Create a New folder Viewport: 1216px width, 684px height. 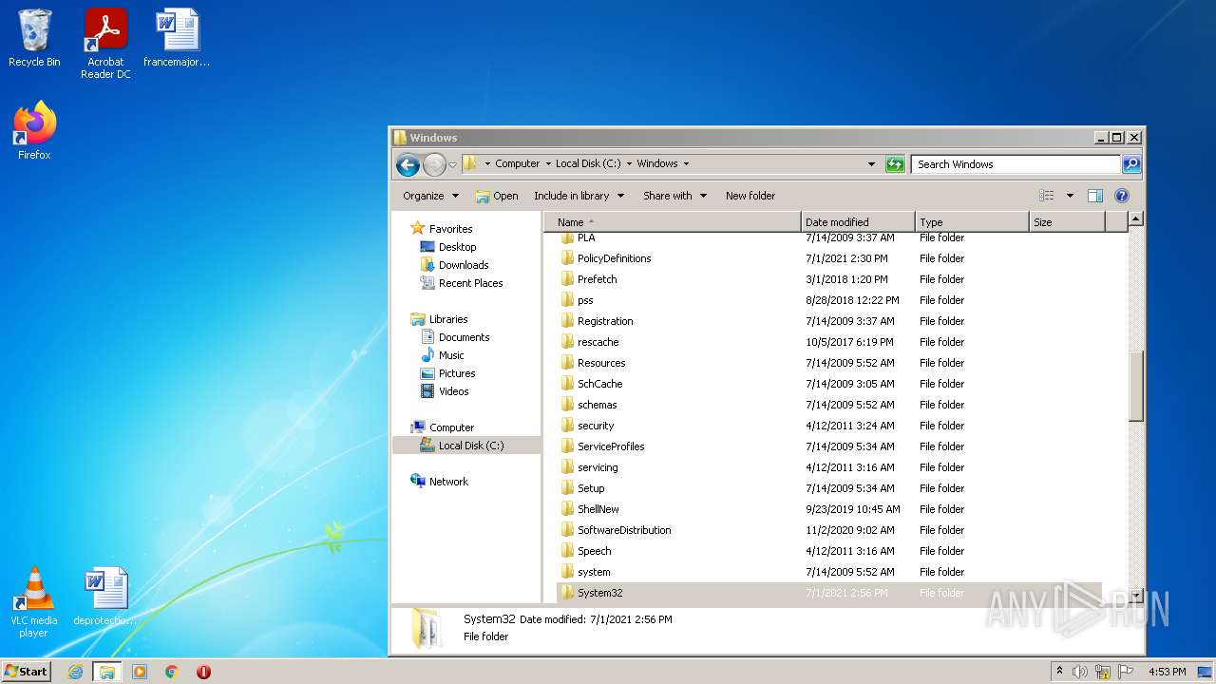coord(750,196)
